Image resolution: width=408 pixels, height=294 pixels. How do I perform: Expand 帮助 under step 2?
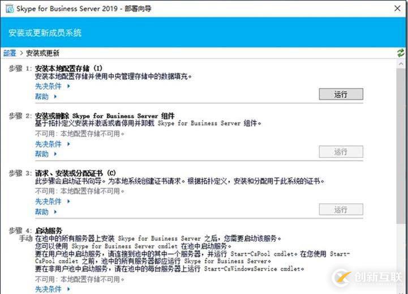tap(42, 154)
